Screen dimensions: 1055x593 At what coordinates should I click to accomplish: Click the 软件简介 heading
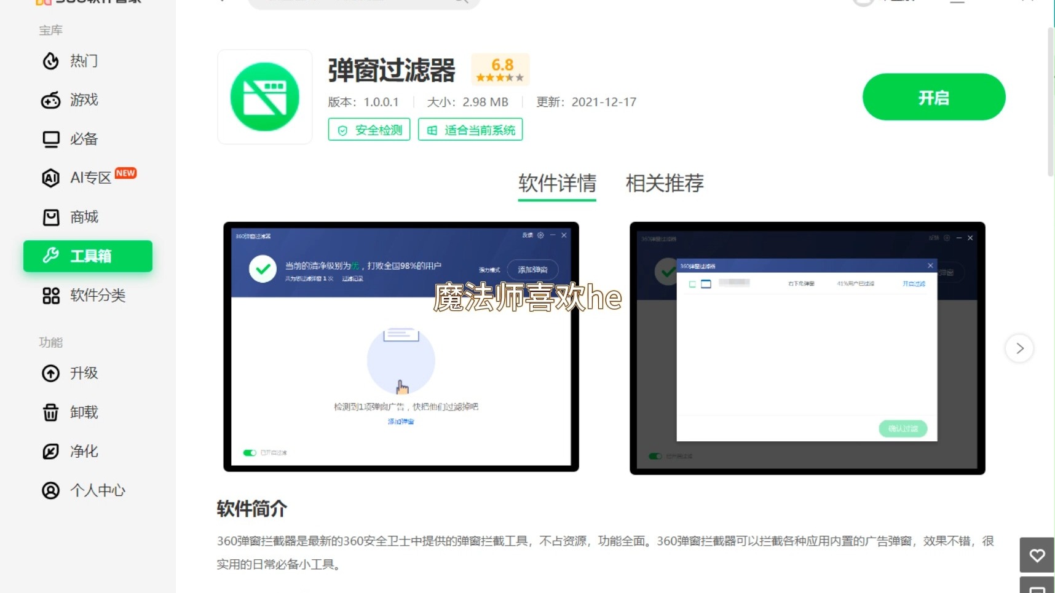pos(252,509)
